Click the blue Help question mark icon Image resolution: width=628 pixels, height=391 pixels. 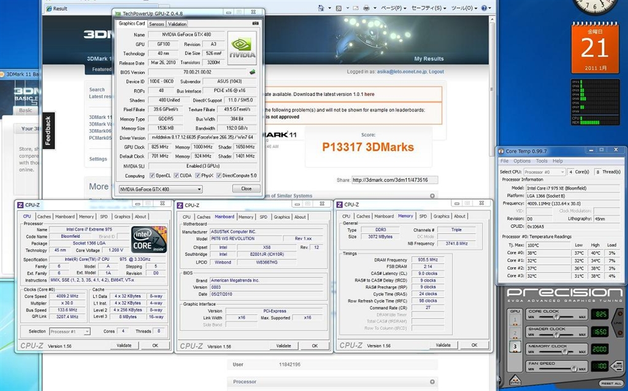pyautogui.click(x=484, y=8)
